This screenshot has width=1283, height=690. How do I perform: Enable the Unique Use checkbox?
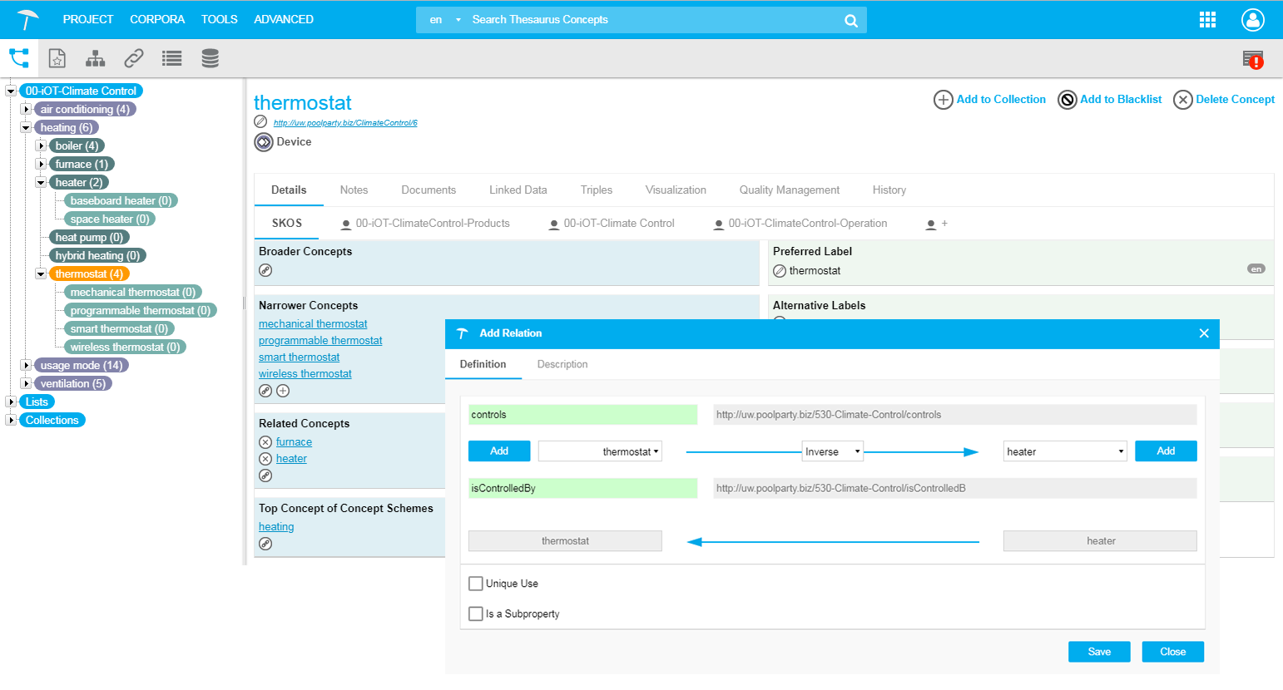pos(476,584)
